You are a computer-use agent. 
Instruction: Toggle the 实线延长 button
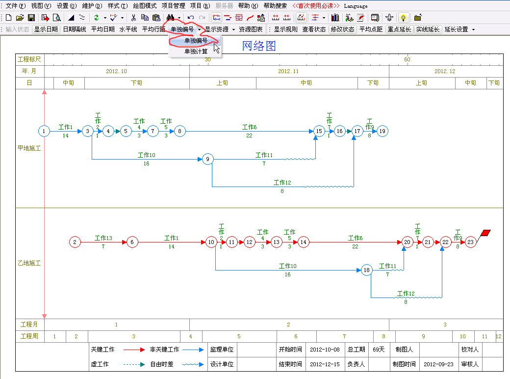click(x=428, y=29)
